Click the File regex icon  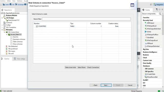coord(7,51)
